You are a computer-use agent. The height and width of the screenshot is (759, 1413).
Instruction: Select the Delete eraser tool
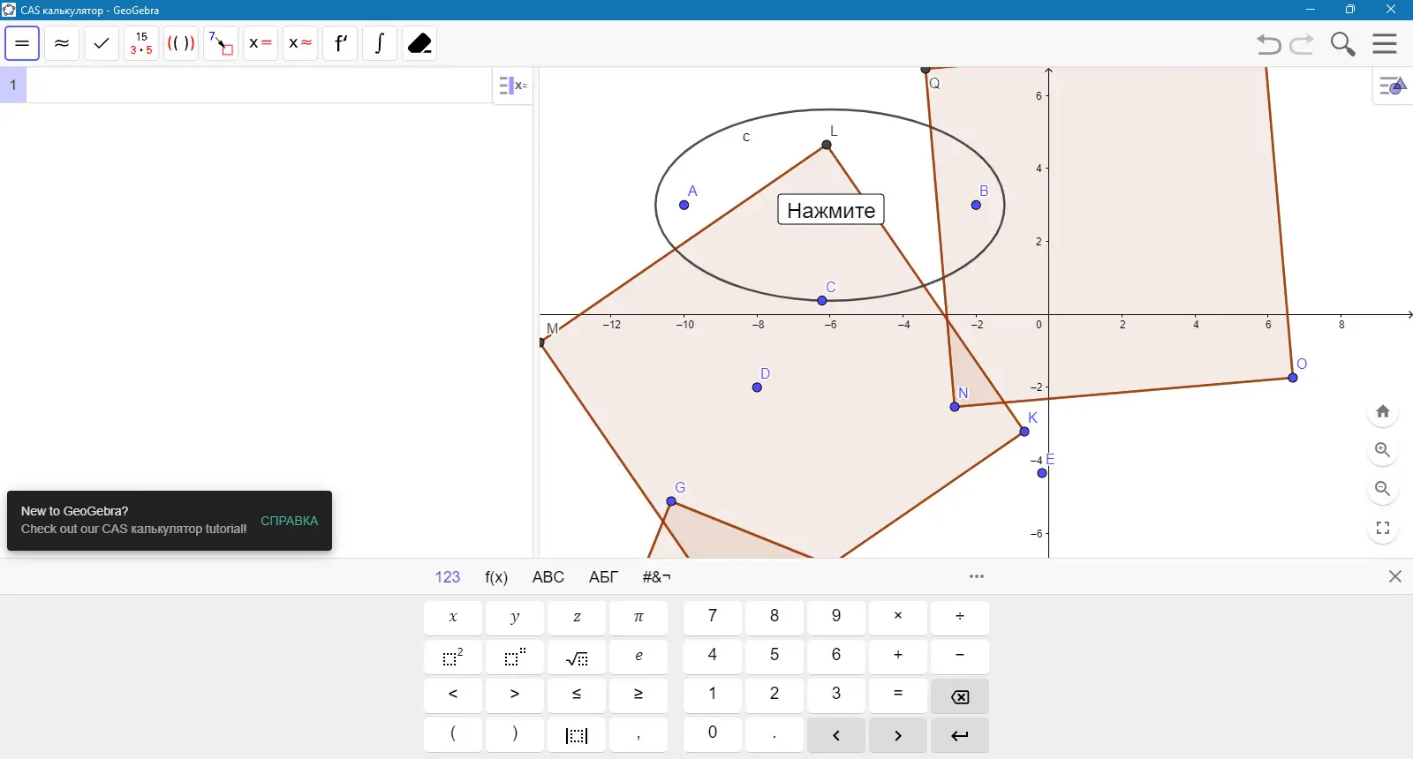pyautogui.click(x=419, y=43)
